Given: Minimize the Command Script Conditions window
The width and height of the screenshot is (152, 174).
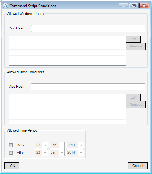Looking at the screenshot, I should (123, 6).
